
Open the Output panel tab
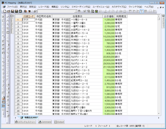click(x=59, y=122)
